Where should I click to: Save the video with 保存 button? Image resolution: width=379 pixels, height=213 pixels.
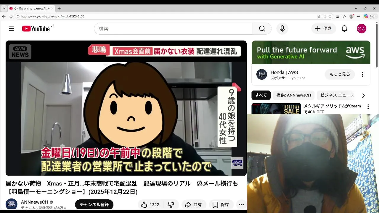point(221,204)
